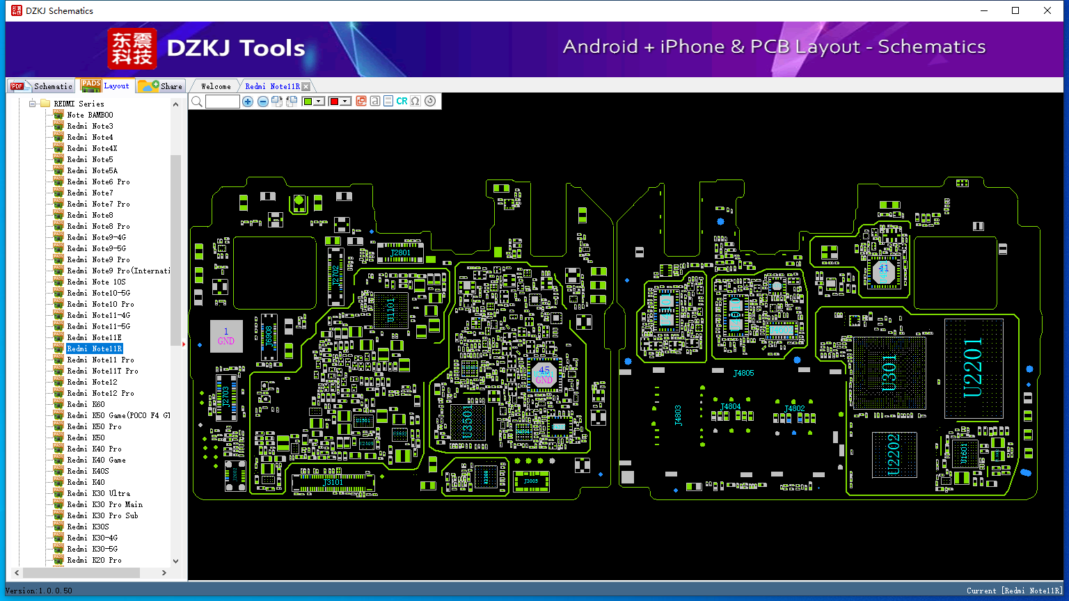Click the horizontal scrollbar right arrow in the tree

pos(164,573)
